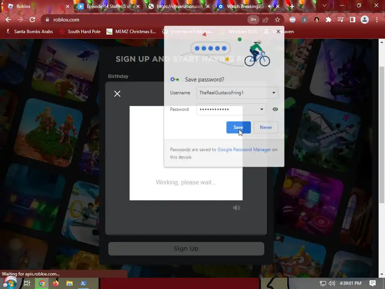The image size is (385, 289).
Task: Click the extension icon with letter S
Action: click(x=305, y=20)
